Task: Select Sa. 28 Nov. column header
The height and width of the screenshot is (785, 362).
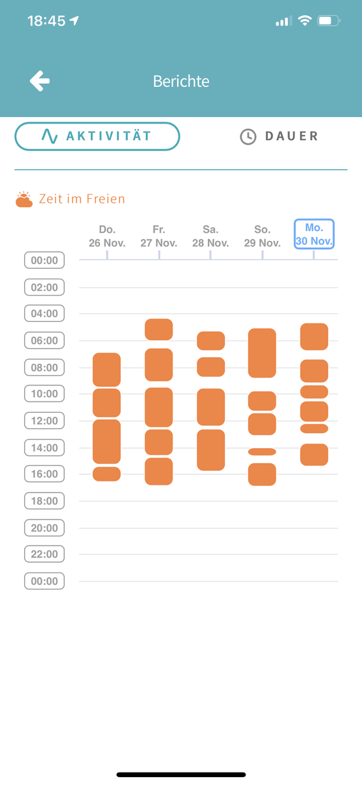Action: point(210,236)
